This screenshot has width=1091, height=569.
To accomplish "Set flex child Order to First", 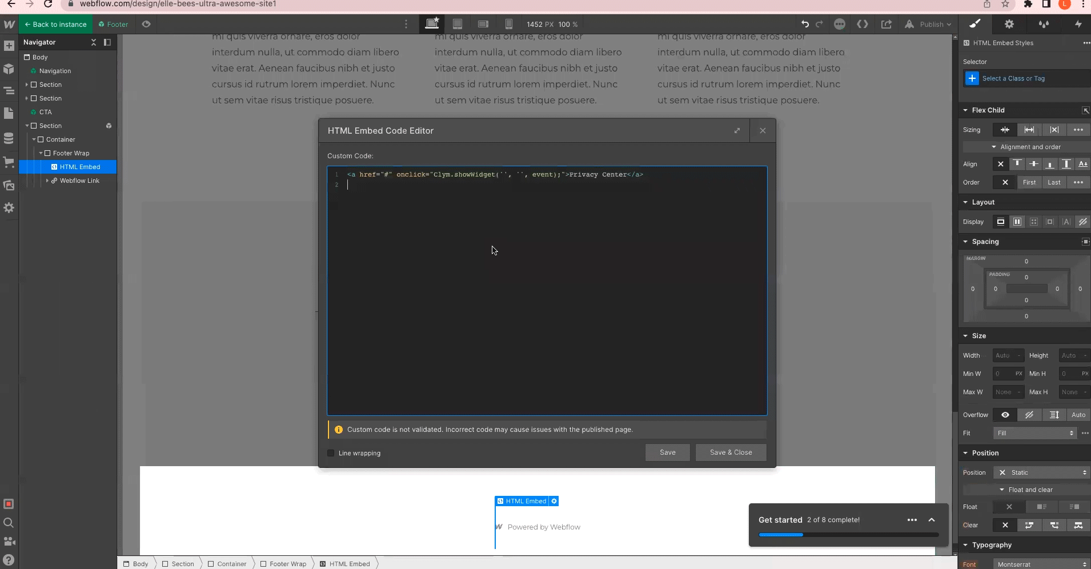I will click(x=1029, y=182).
